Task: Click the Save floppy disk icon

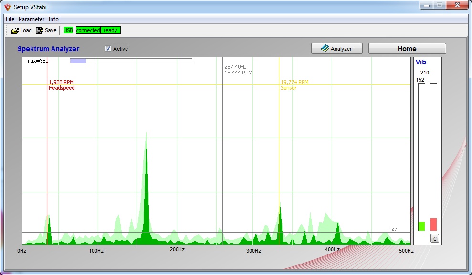Action: [x=40, y=31]
